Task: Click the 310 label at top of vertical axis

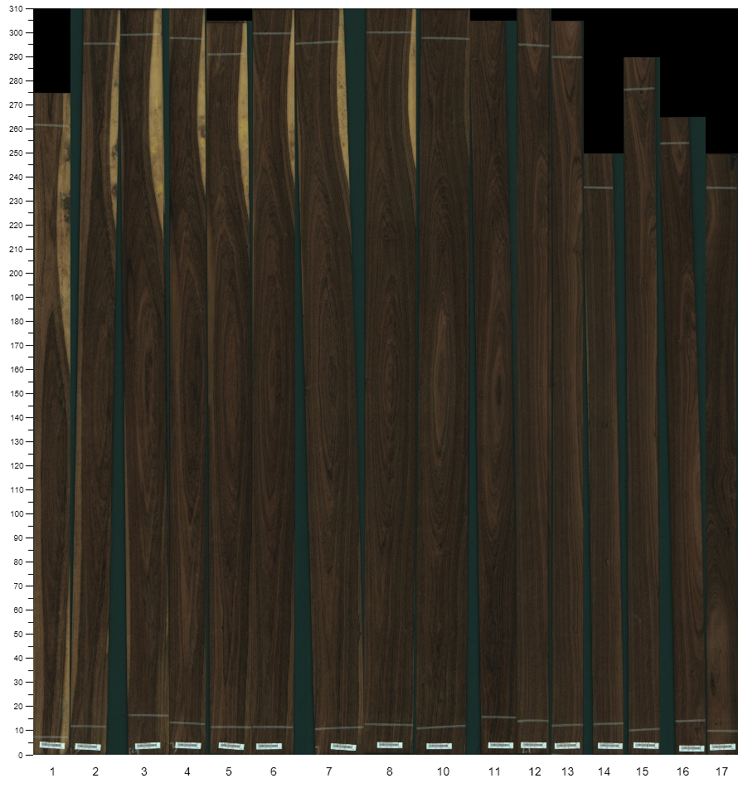Action: (15, 9)
